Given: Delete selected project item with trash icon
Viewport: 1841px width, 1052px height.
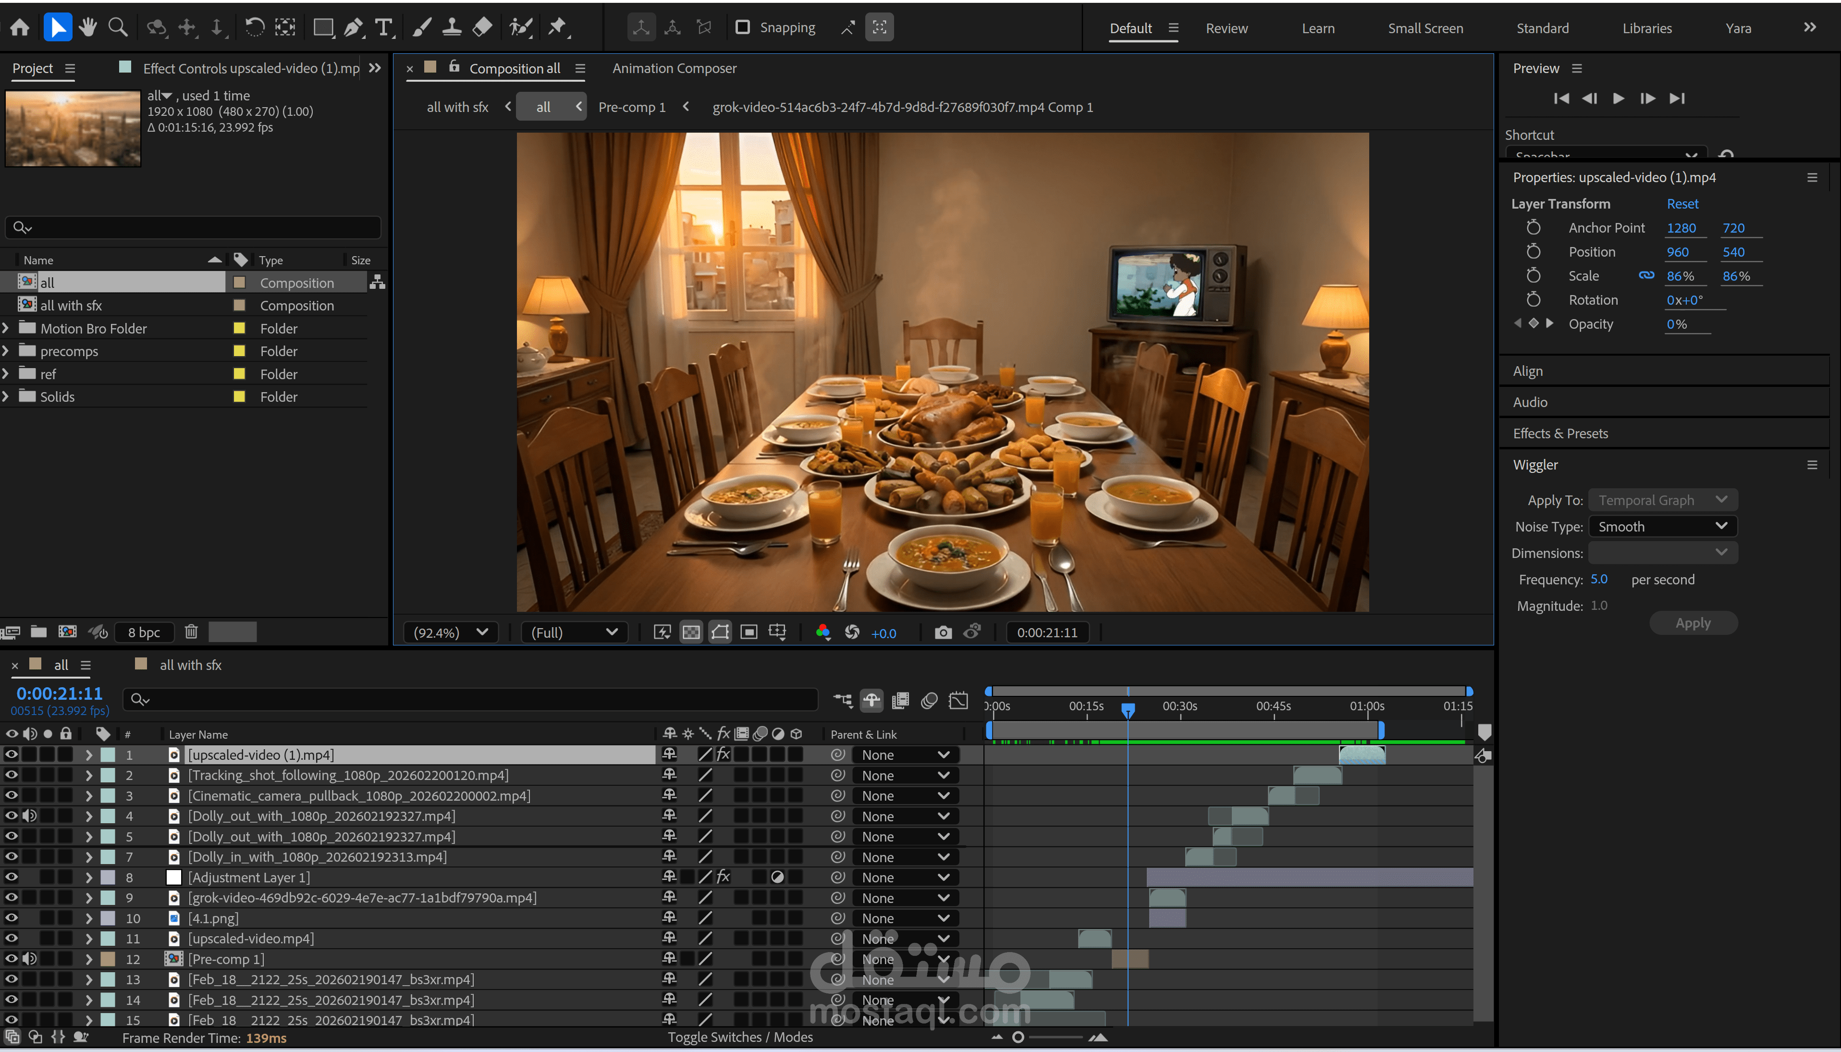Looking at the screenshot, I should tap(191, 631).
